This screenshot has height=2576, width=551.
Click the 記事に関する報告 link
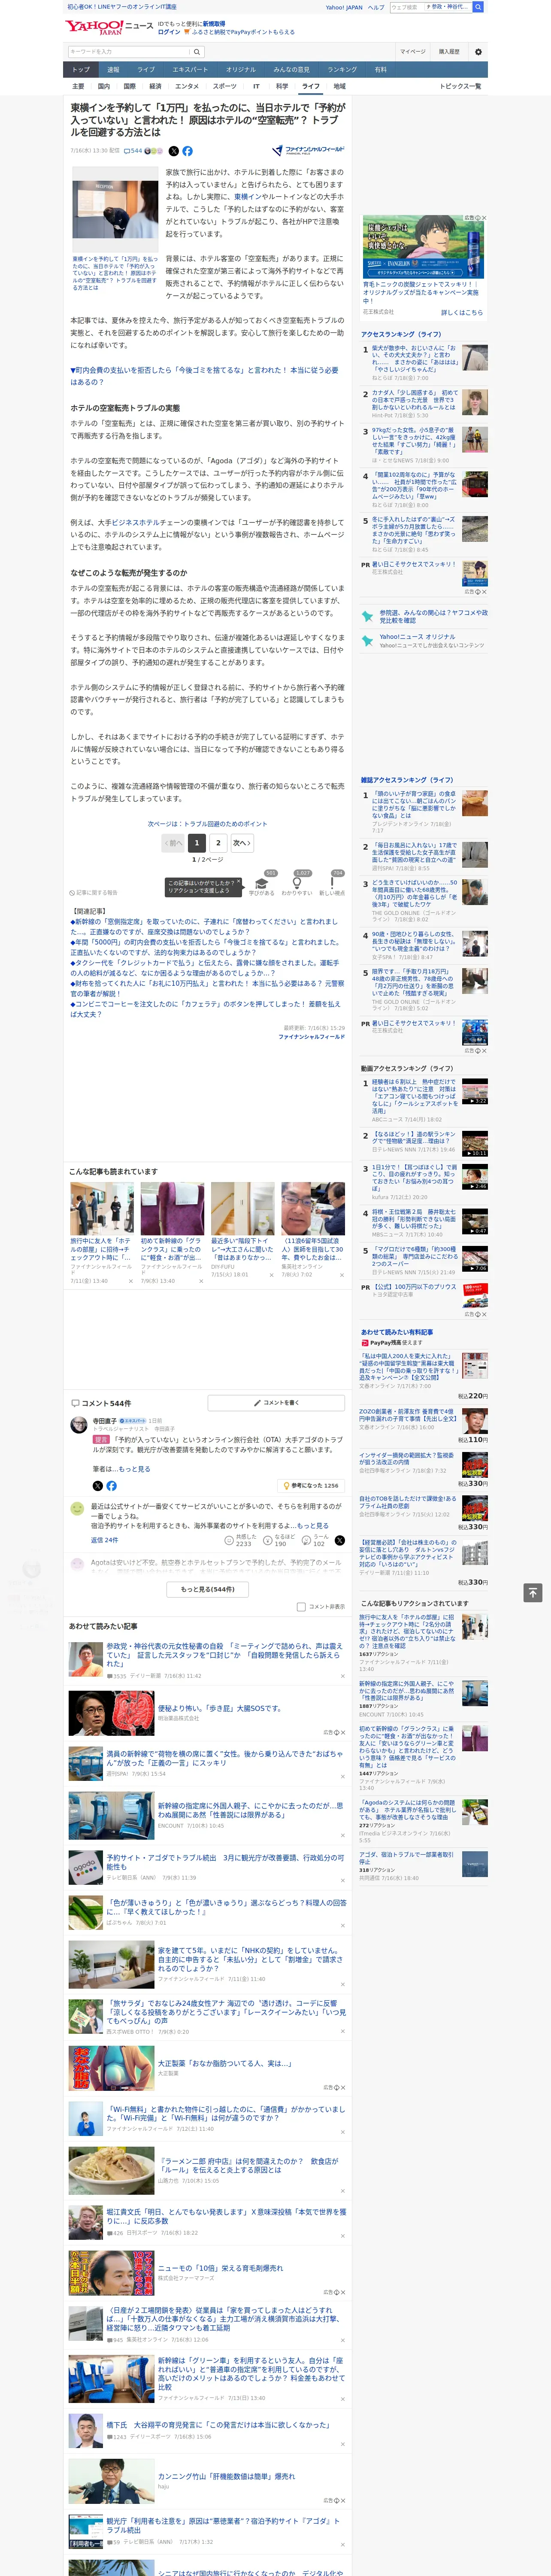(94, 893)
